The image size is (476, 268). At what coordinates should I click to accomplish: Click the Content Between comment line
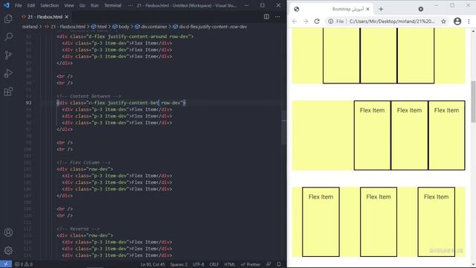tap(89, 96)
